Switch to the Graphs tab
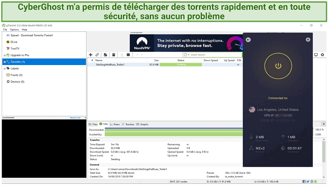Image resolution: width=328 pixels, height=185 pixels. coord(142,124)
